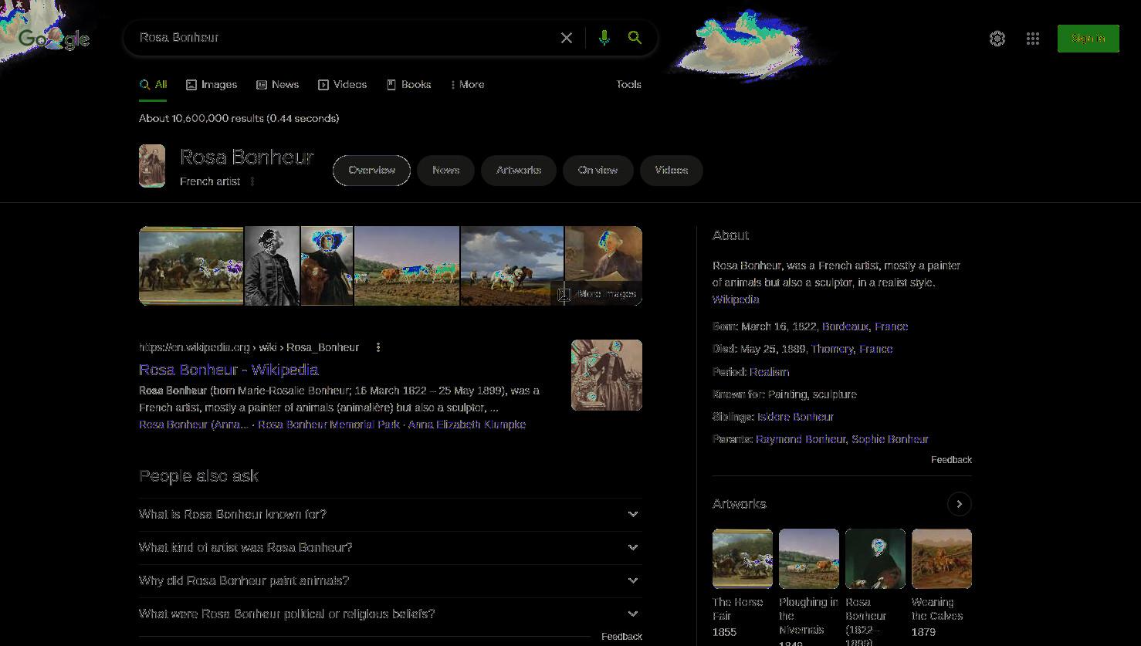Open the Rosa Bonheur Memorial Park link

point(329,424)
